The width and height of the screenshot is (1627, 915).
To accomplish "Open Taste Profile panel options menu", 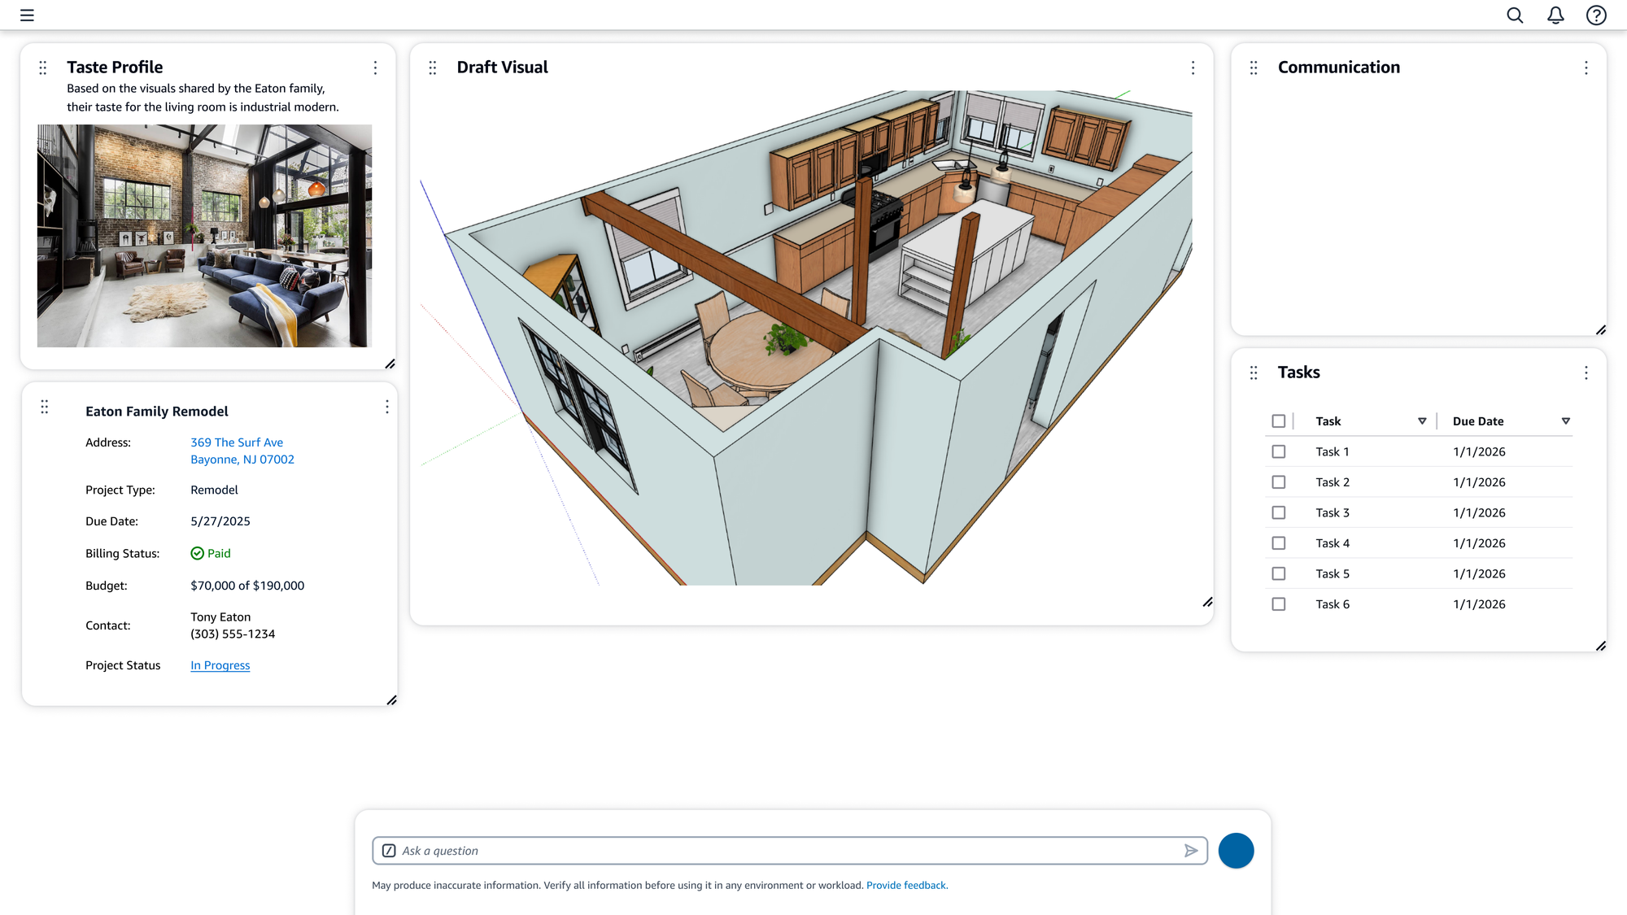I will coord(375,68).
